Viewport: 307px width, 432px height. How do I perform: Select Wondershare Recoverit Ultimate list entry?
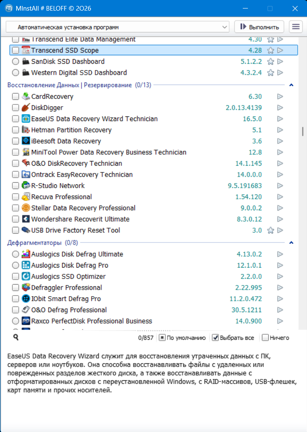coord(80,219)
